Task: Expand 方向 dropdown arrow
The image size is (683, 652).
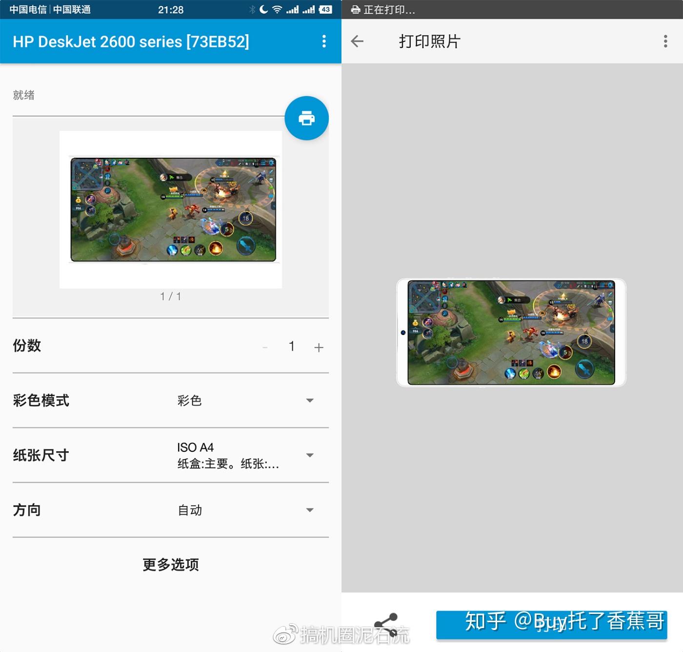Action: click(x=310, y=510)
